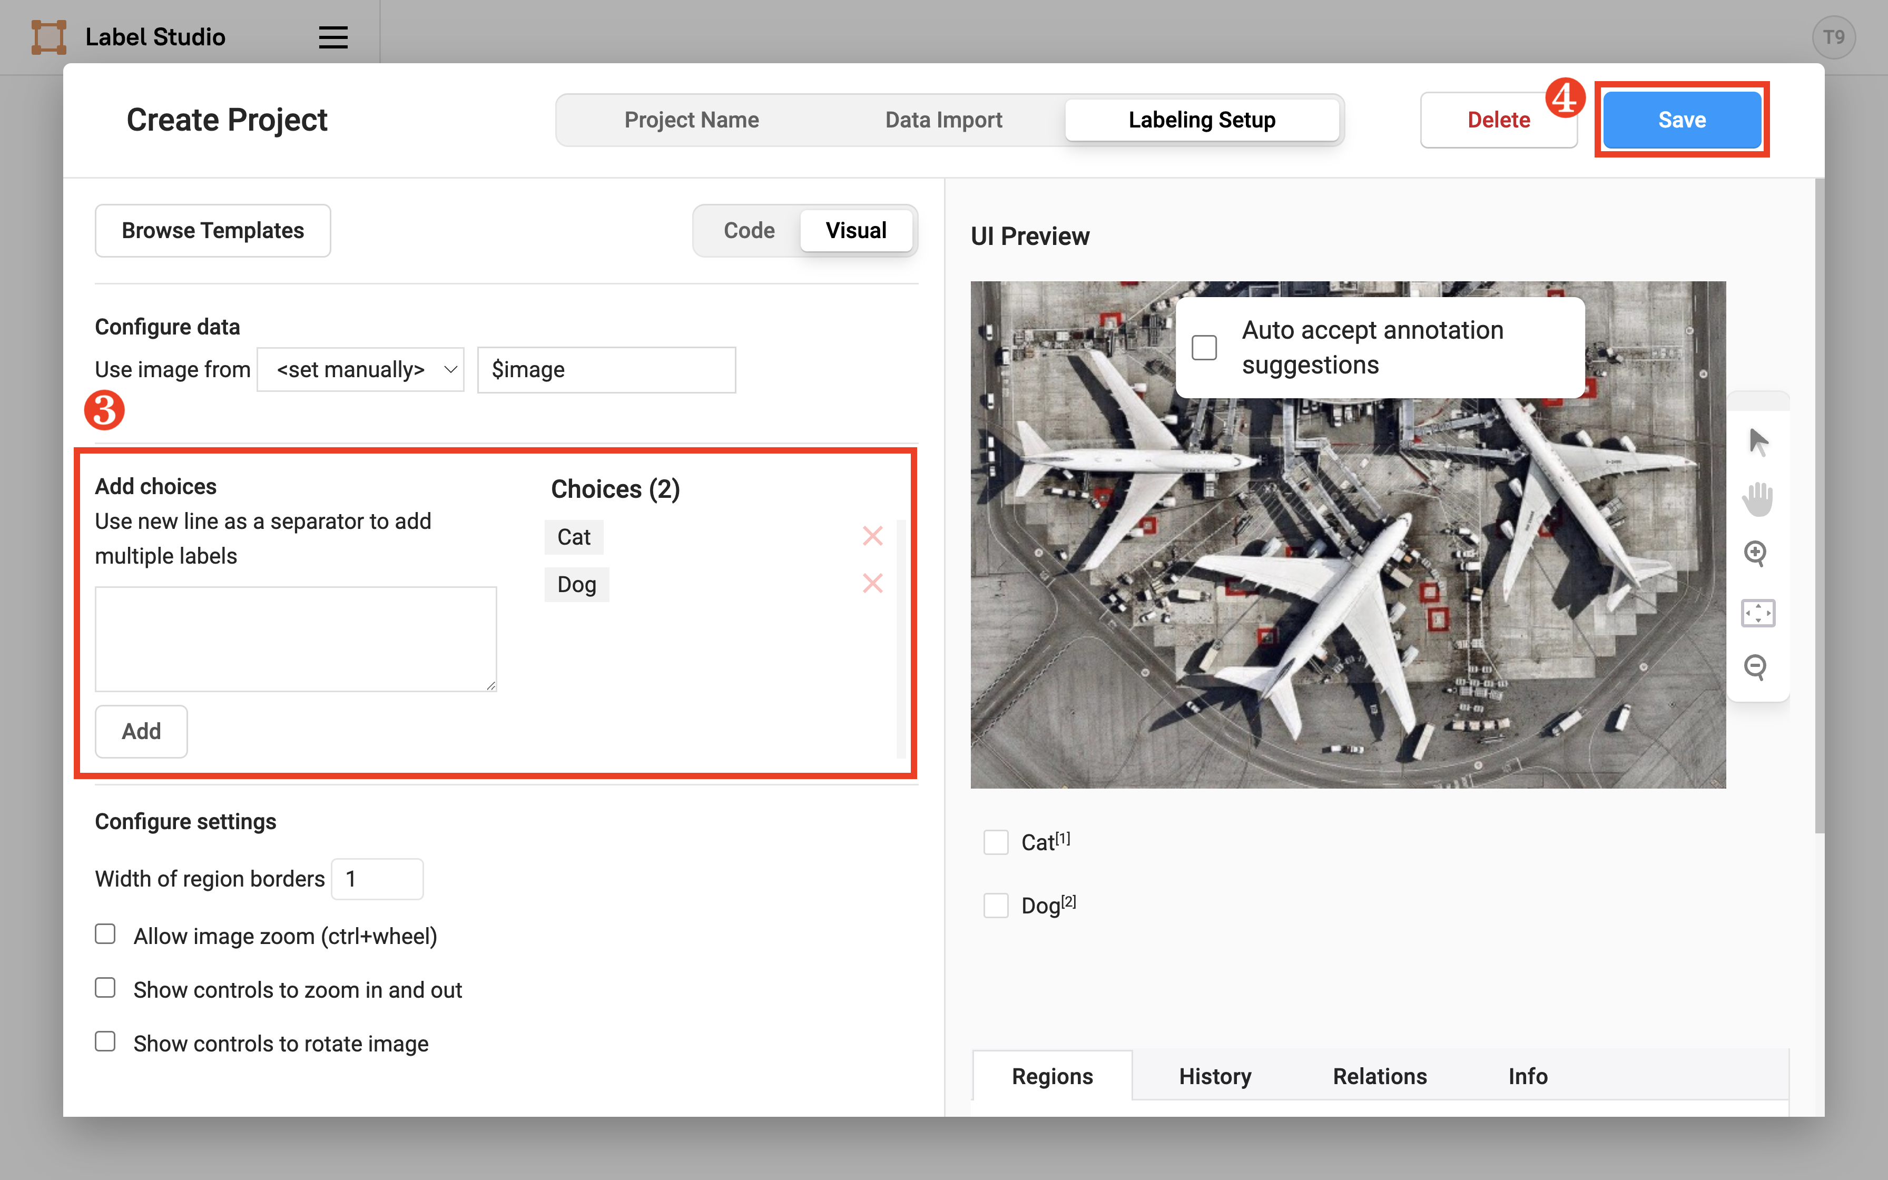Click the Add button for new choices

140,731
